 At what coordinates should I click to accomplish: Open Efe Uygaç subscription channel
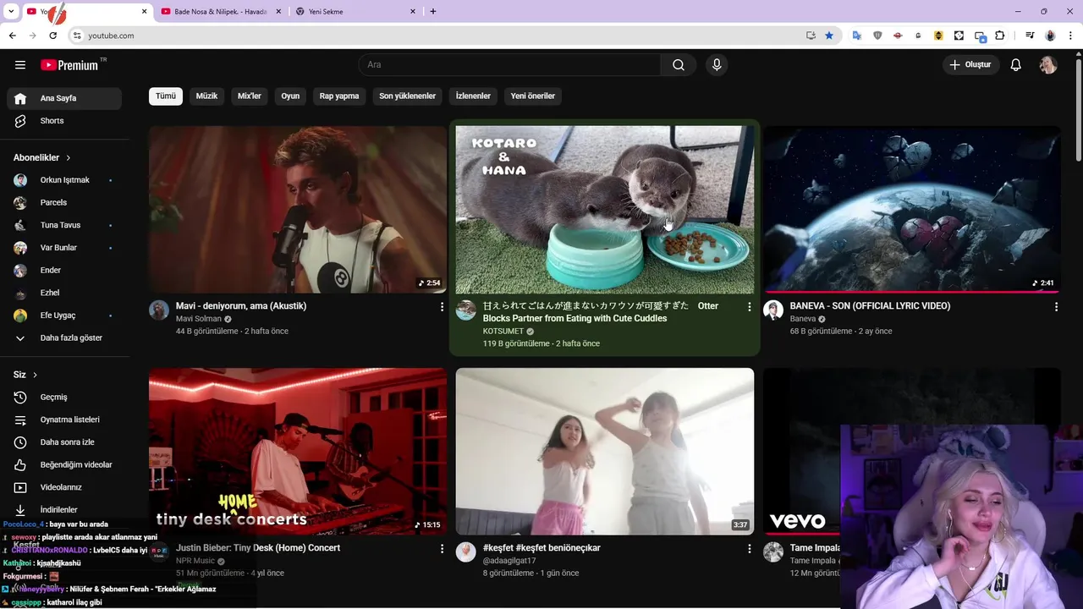click(64, 315)
